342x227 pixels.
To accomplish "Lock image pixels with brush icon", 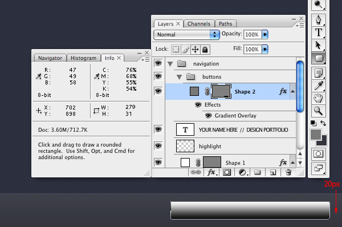I will tap(185, 50).
